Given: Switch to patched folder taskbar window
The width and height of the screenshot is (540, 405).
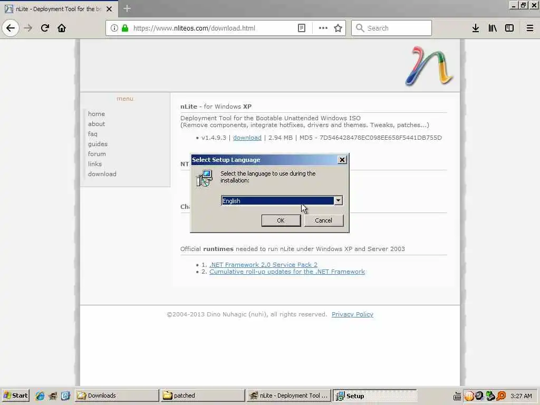Looking at the screenshot, I should pyautogui.click(x=202, y=396).
